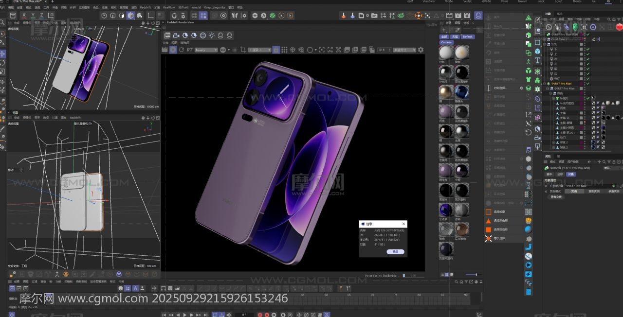Select the crop region render tool
This screenshot has width=623, height=317.
[243, 50]
